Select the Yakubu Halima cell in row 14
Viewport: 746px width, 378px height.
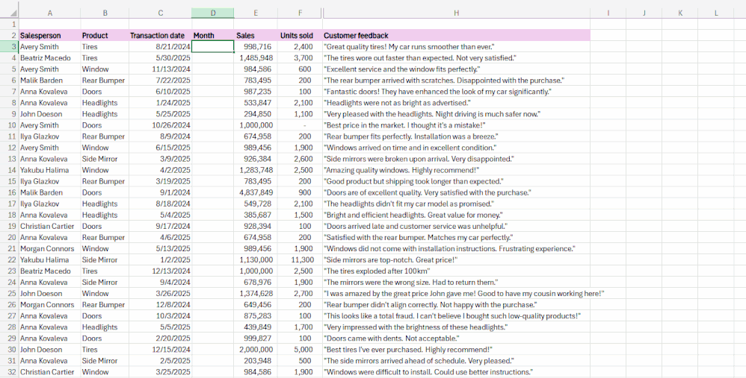pos(49,170)
